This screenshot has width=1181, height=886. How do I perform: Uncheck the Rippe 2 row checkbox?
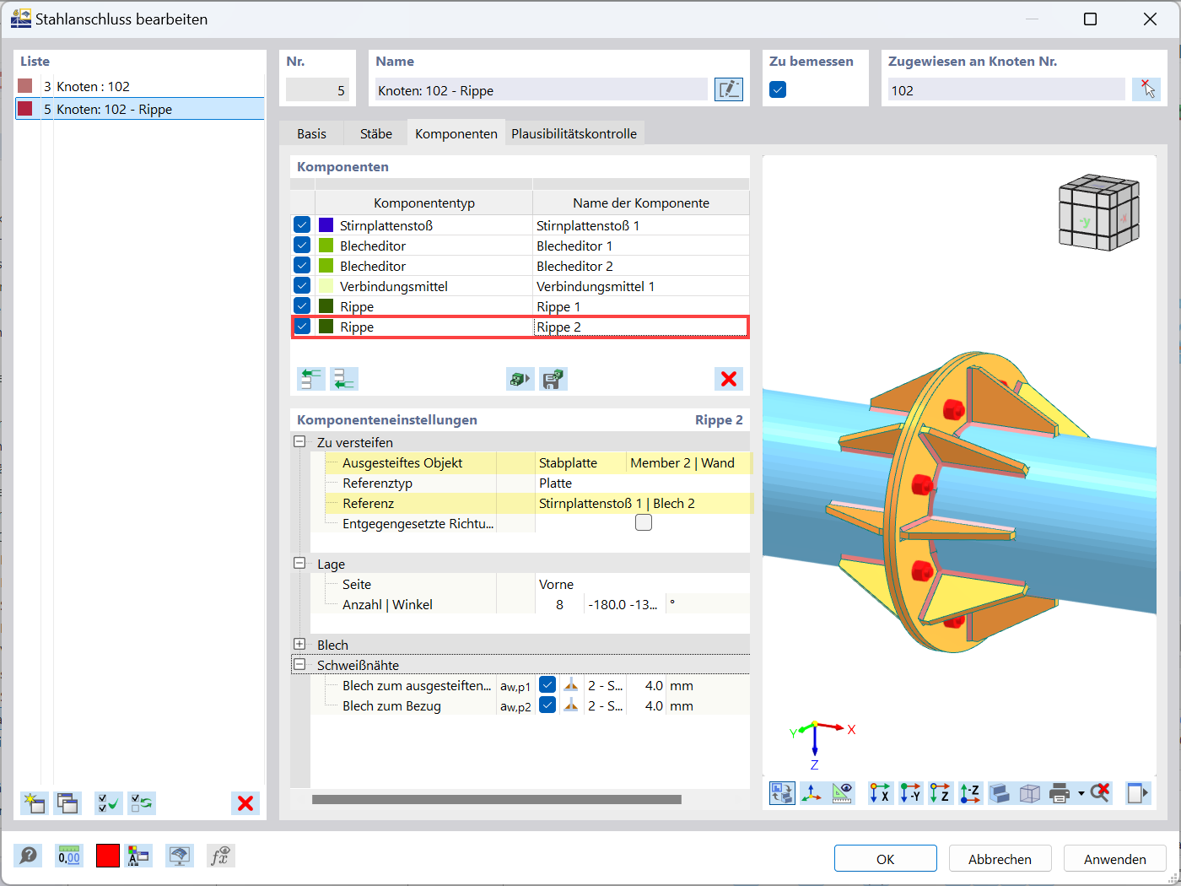(302, 327)
